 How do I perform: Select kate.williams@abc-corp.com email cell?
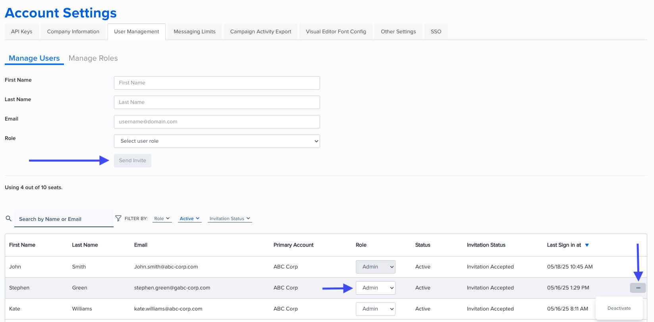pyautogui.click(x=168, y=309)
